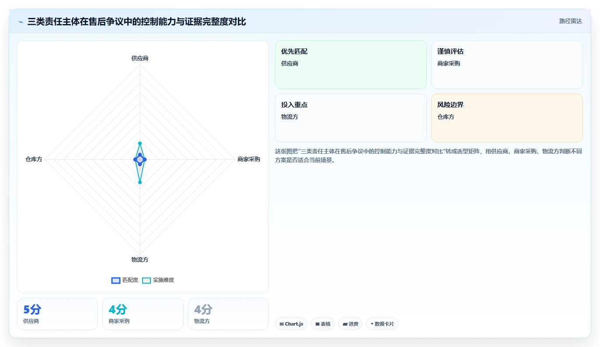Click the 5分 score value
Screen dimensions: 600x347
coord(32,310)
